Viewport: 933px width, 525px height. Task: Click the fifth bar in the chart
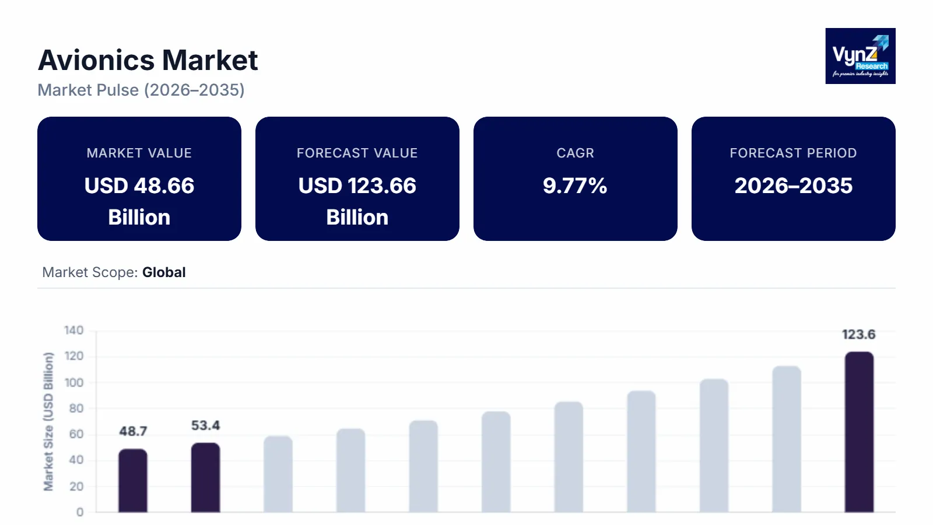pyautogui.click(x=423, y=467)
